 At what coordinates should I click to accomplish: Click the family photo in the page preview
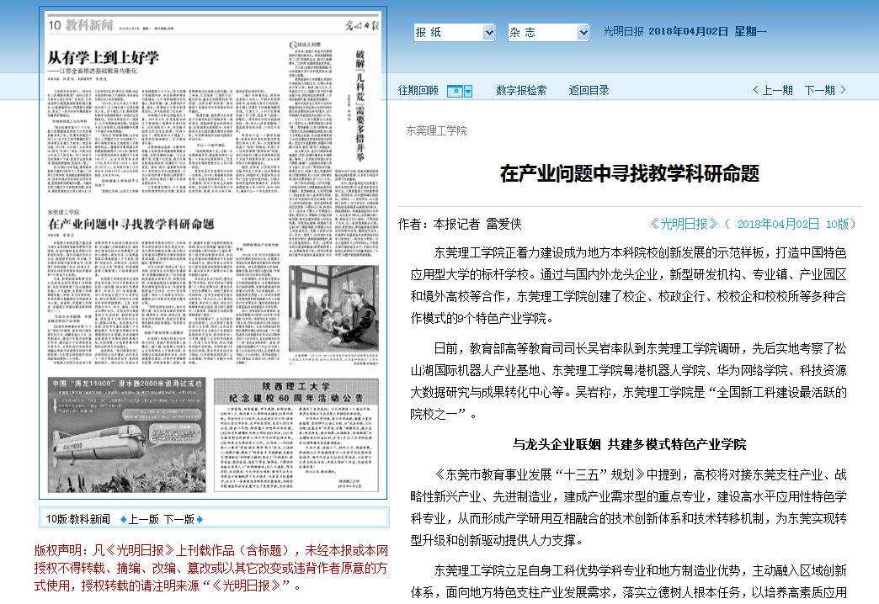(333, 311)
